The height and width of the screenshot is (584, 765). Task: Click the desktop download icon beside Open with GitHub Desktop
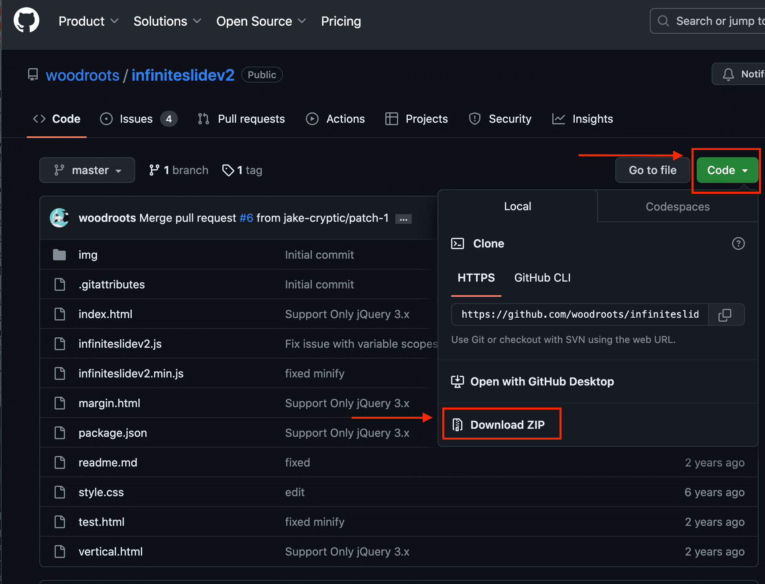click(x=458, y=381)
